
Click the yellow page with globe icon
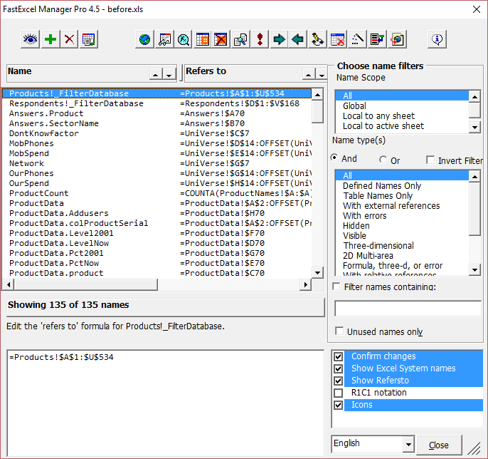pos(398,39)
